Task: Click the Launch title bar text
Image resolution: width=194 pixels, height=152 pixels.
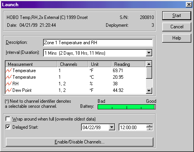Action: pyautogui.click(x=10, y=5)
